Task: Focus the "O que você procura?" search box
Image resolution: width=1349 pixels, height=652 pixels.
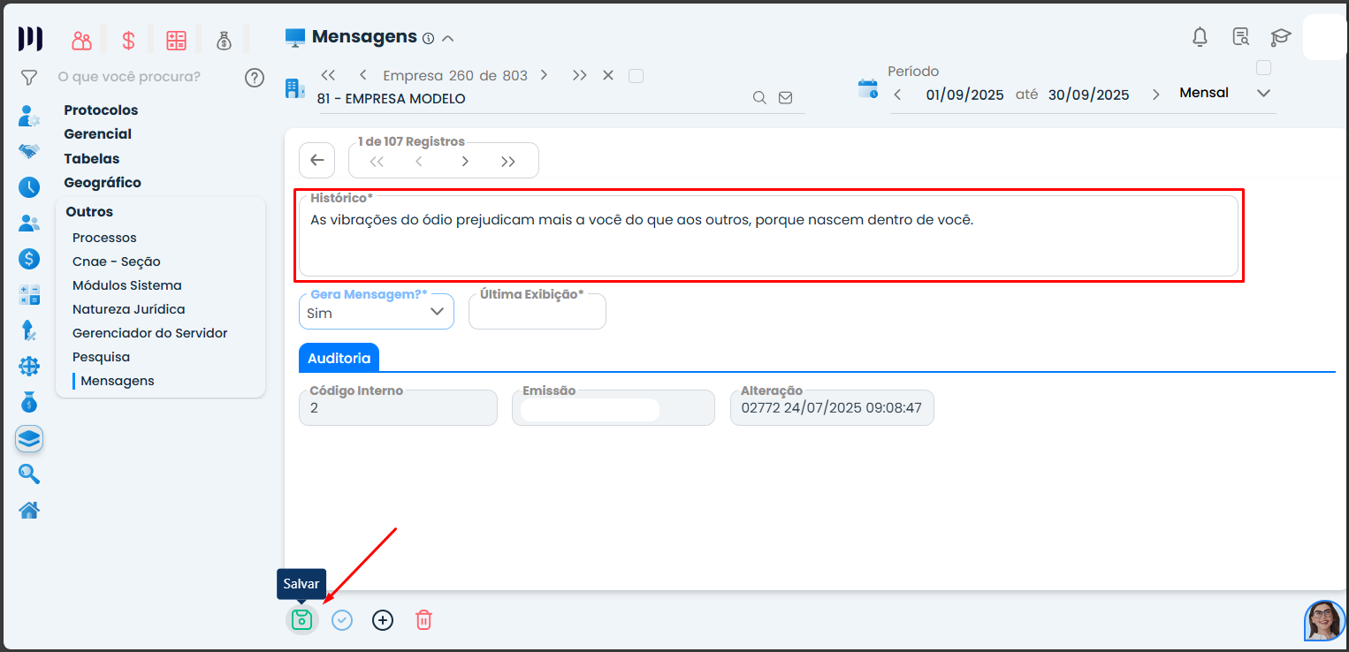Action: coord(129,77)
